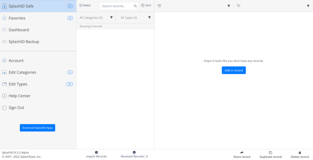The height and width of the screenshot is (160, 313).
Task: Click the SplashID Backup cloud icon
Action: click(x=4, y=41)
